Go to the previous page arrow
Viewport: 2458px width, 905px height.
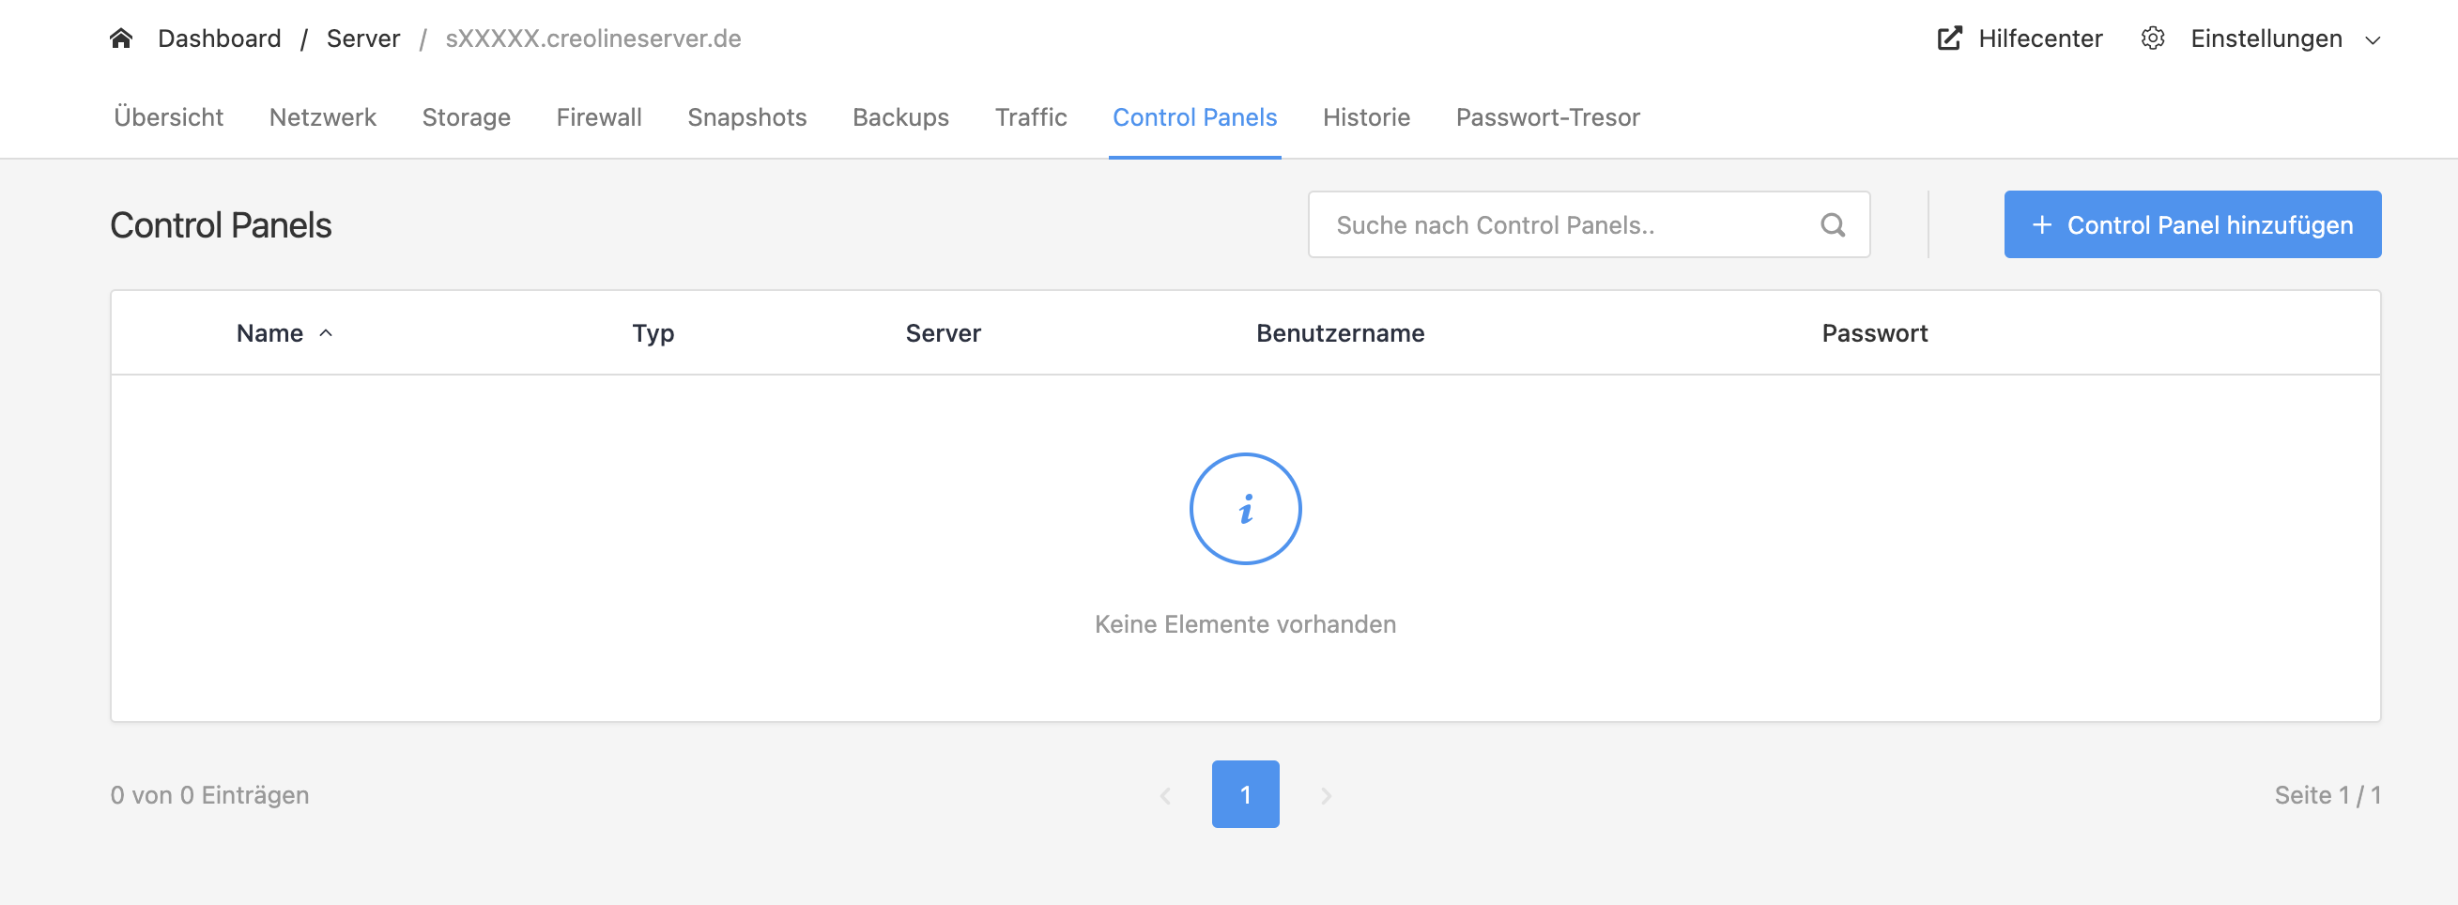pyautogui.click(x=1165, y=795)
